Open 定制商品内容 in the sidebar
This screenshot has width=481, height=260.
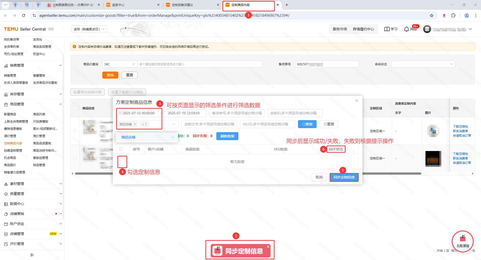13,143
